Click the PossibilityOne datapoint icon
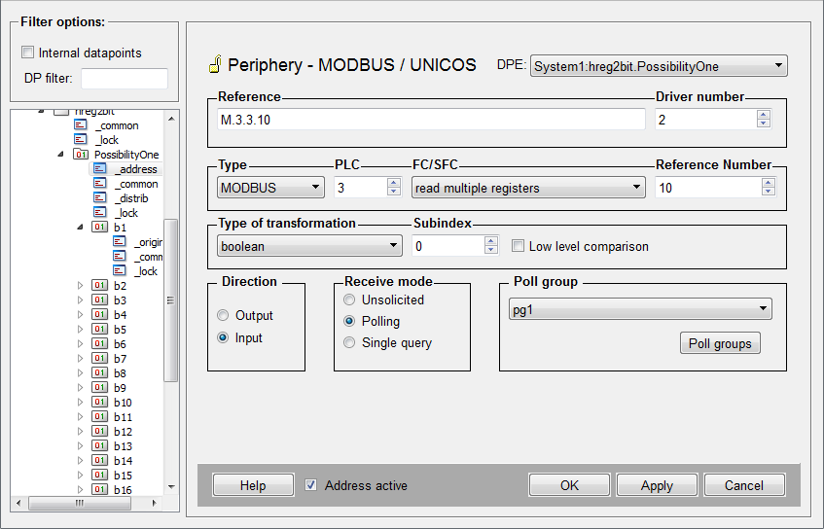 tap(82, 155)
